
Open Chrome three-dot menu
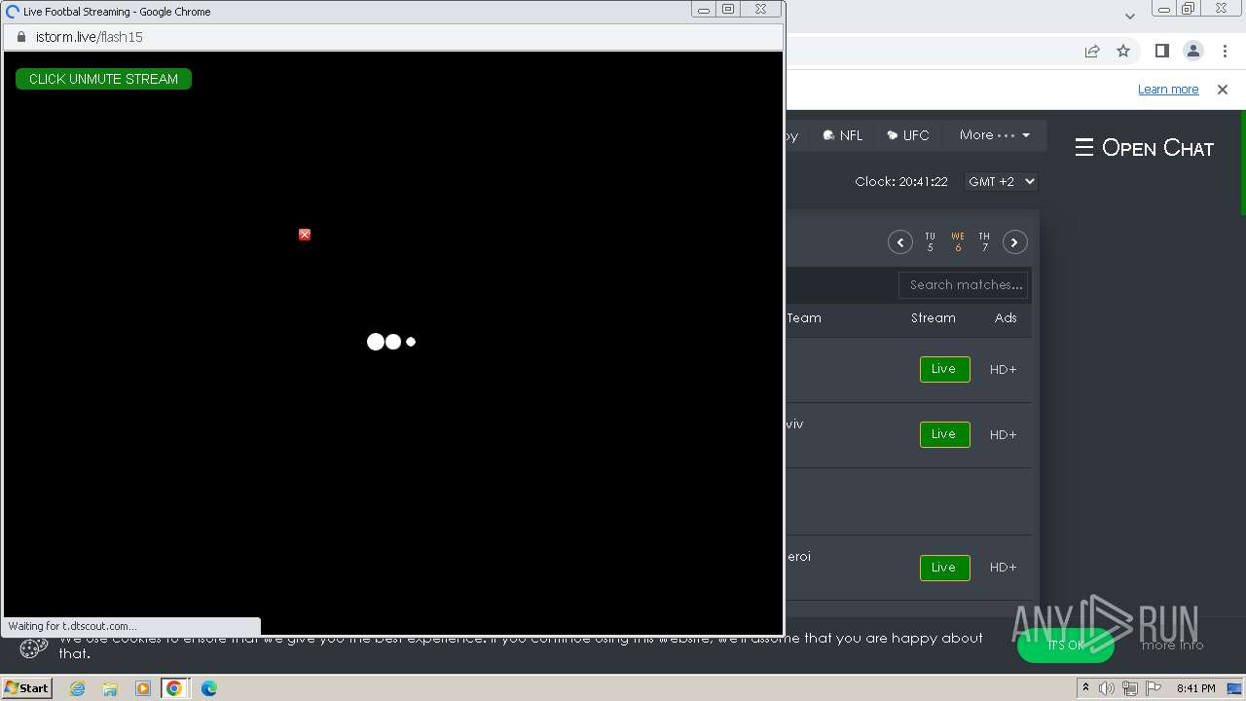pyautogui.click(x=1225, y=51)
